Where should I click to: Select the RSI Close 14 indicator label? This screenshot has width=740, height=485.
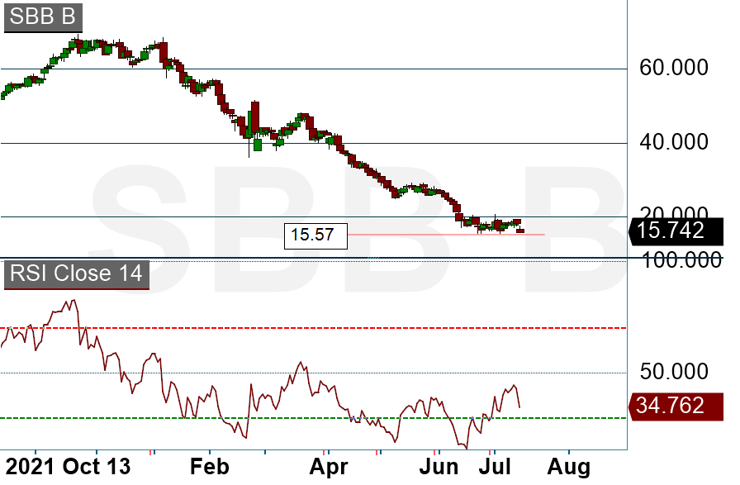click(x=77, y=274)
